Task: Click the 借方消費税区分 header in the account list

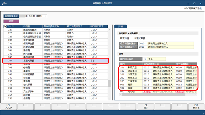Action: click(54, 26)
